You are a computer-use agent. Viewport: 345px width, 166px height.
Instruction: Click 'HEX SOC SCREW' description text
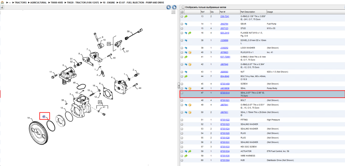pyautogui.click(x=248, y=147)
